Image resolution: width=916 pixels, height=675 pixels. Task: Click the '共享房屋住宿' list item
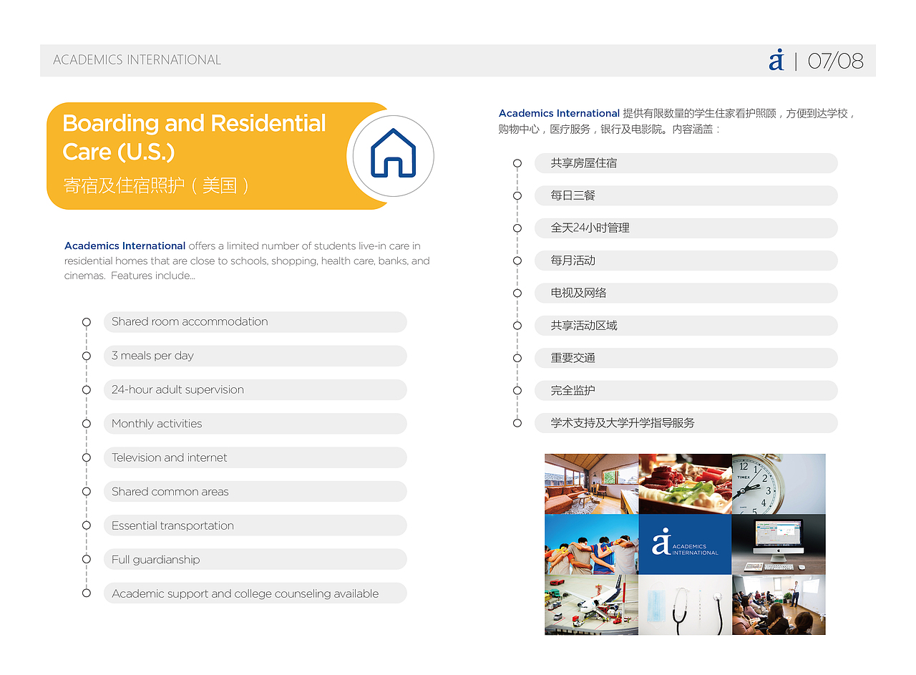point(686,163)
